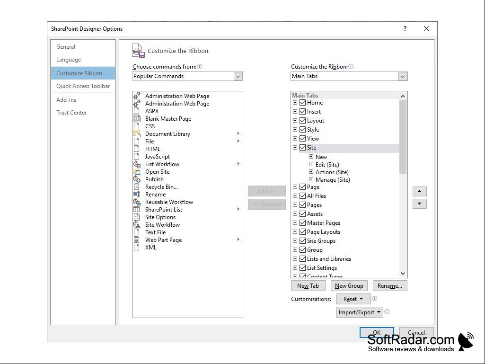Click the tab list scrollbar down arrow
This screenshot has height=364, width=485.
pyautogui.click(x=403, y=273)
